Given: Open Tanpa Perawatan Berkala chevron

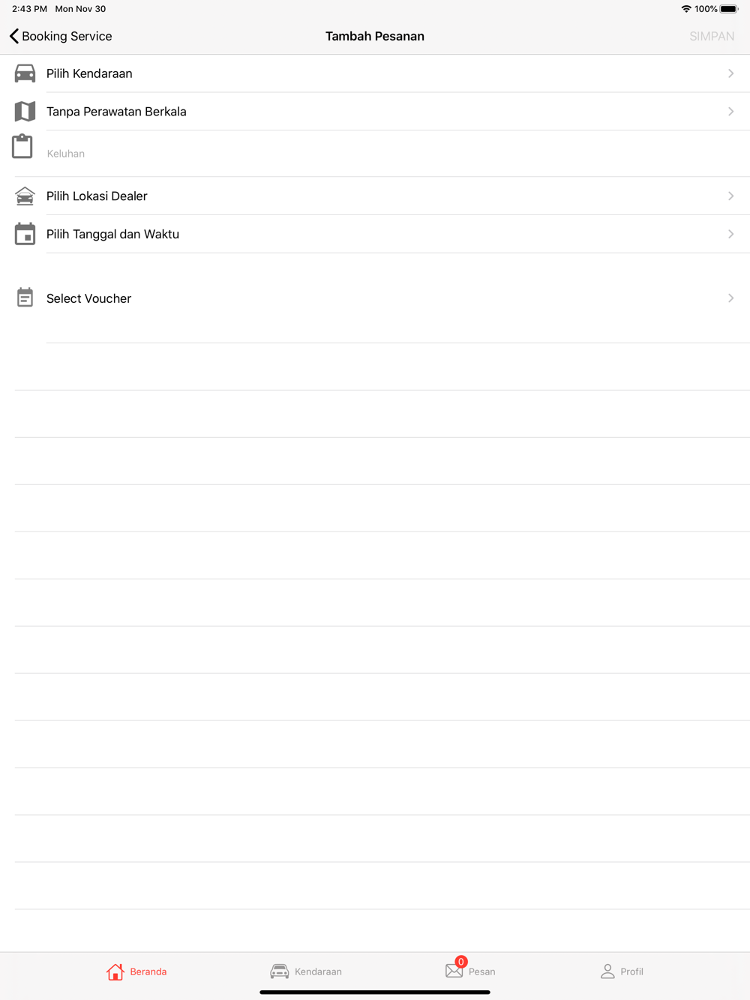Looking at the screenshot, I should pyautogui.click(x=730, y=112).
